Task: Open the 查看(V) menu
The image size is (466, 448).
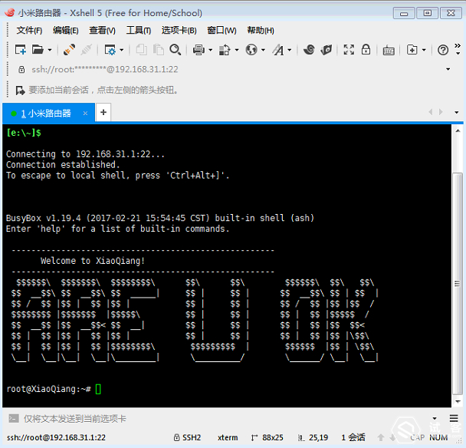Action: pyautogui.click(x=102, y=30)
